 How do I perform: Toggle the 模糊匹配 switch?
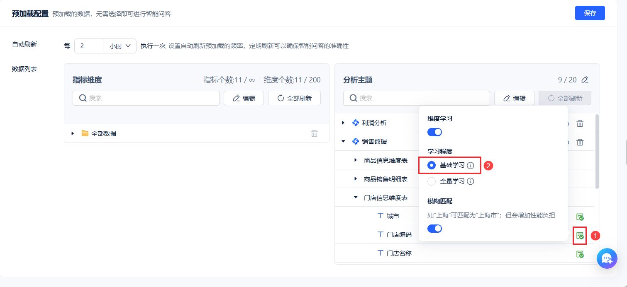click(434, 228)
